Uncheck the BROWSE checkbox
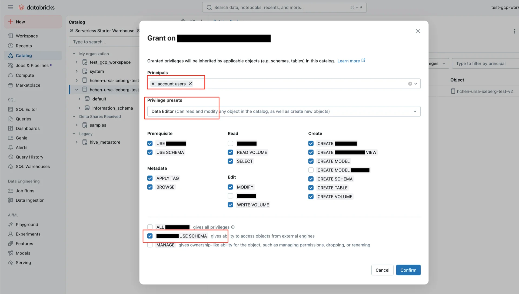The image size is (519, 294). click(150, 187)
